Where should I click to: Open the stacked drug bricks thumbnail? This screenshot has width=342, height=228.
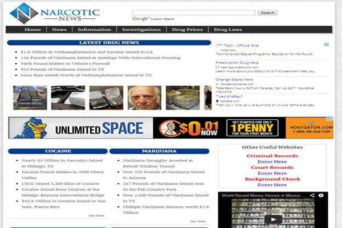click(x=29, y=97)
